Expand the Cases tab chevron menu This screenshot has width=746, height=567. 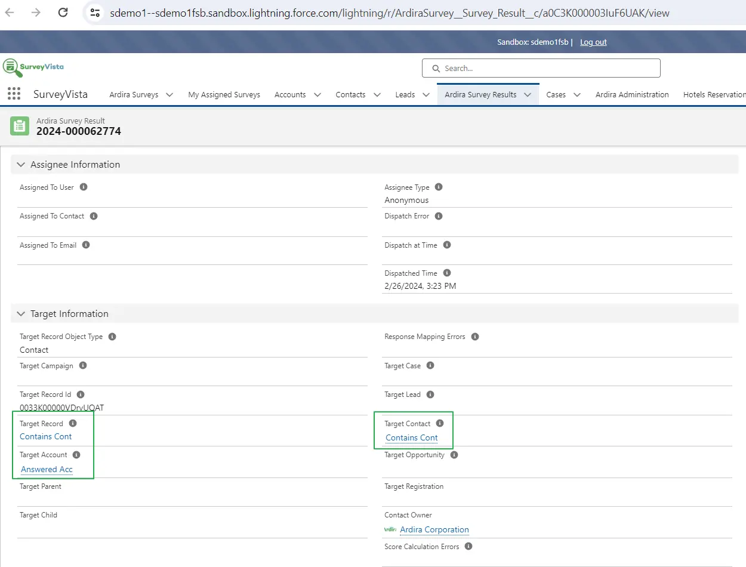pos(577,94)
